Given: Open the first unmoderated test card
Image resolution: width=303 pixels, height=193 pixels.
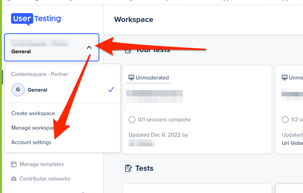Looking at the screenshot, I should click(197, 109).
